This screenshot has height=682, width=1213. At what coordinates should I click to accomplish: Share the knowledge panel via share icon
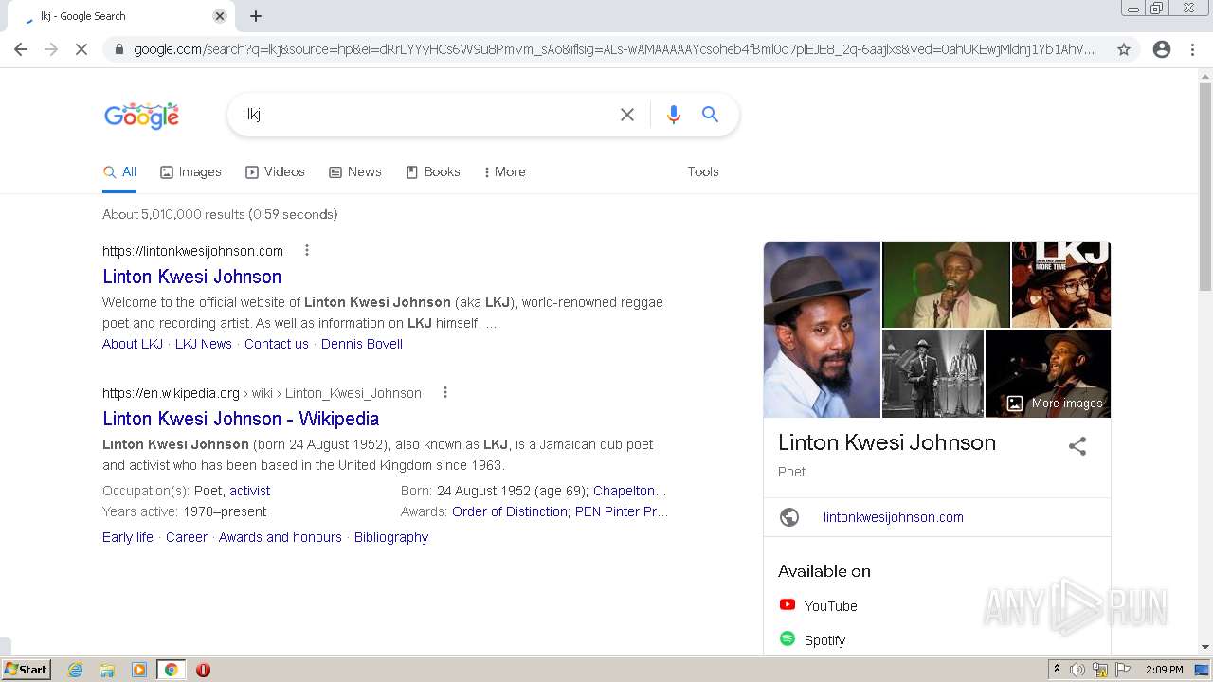[1077, 446]
